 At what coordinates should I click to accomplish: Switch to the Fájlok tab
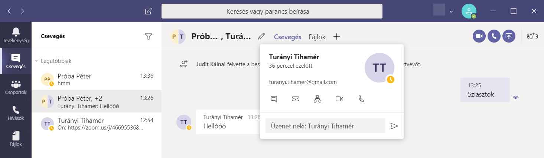point(317,37)
